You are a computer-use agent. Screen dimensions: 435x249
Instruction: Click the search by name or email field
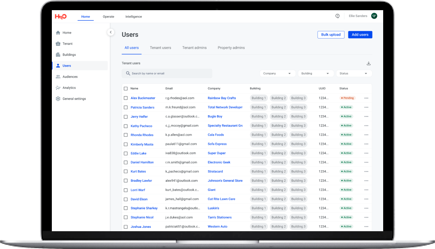[x=167, y=74]
